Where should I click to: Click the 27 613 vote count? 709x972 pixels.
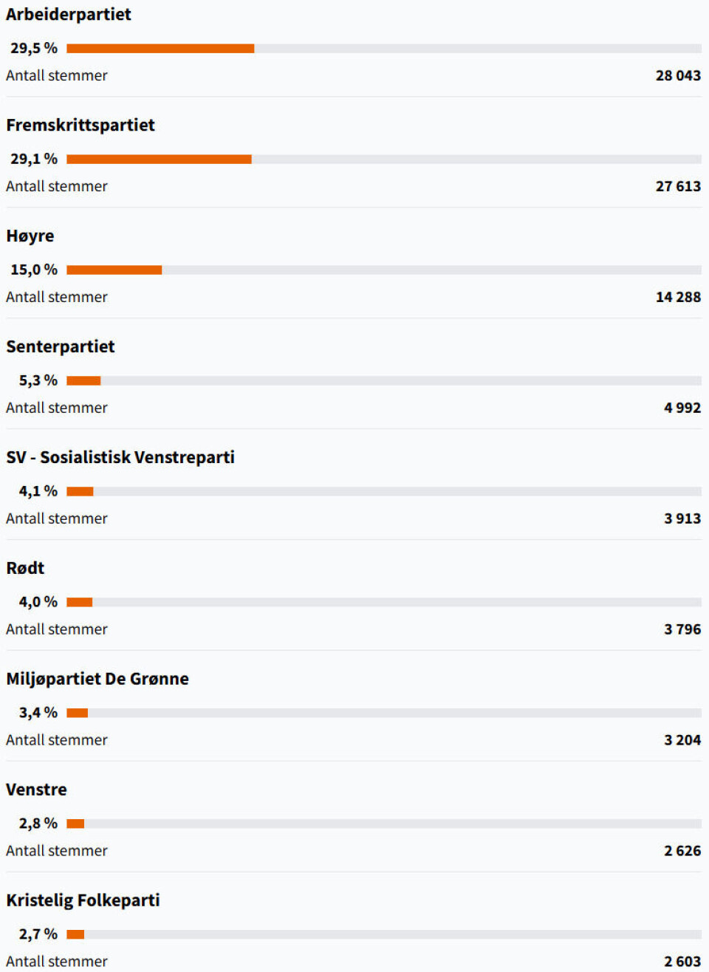678,186
